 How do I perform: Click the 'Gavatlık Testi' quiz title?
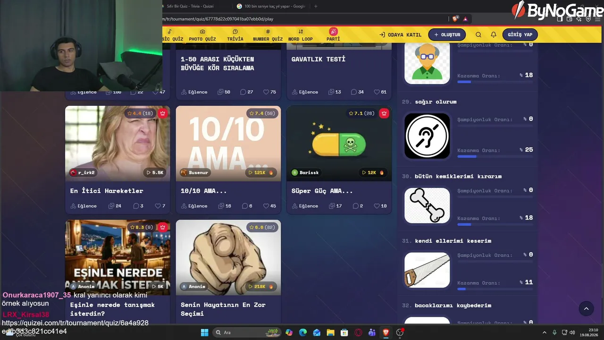point(319,59)
